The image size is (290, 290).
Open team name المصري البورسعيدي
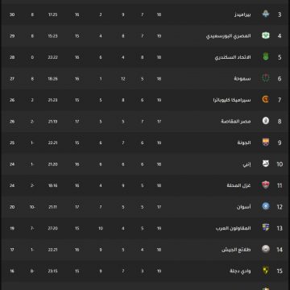tap(228, 36)
